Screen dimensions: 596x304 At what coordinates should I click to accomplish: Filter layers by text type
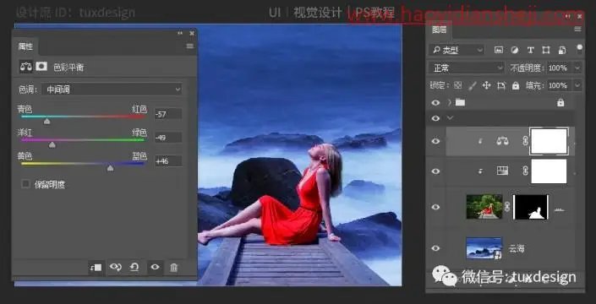pos(530,50)
